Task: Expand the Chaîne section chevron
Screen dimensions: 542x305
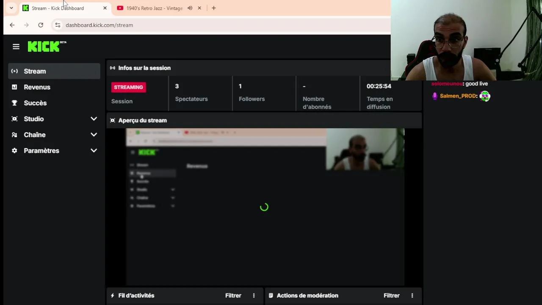Action: tap(94, 135)
